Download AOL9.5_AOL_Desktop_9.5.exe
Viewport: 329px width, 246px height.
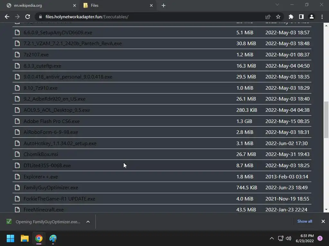click(57, 110)
